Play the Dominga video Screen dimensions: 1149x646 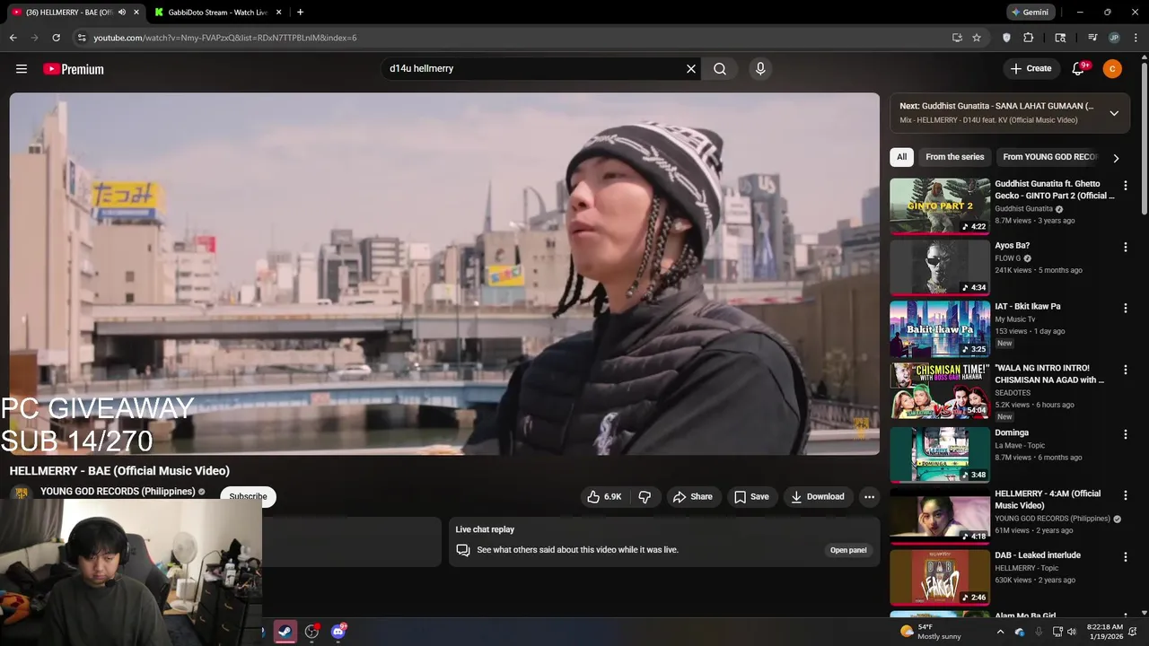[940, 455]
